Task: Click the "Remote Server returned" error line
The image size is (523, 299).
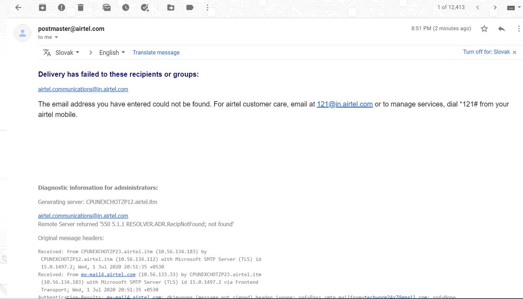Action: (x=136, y=224)
